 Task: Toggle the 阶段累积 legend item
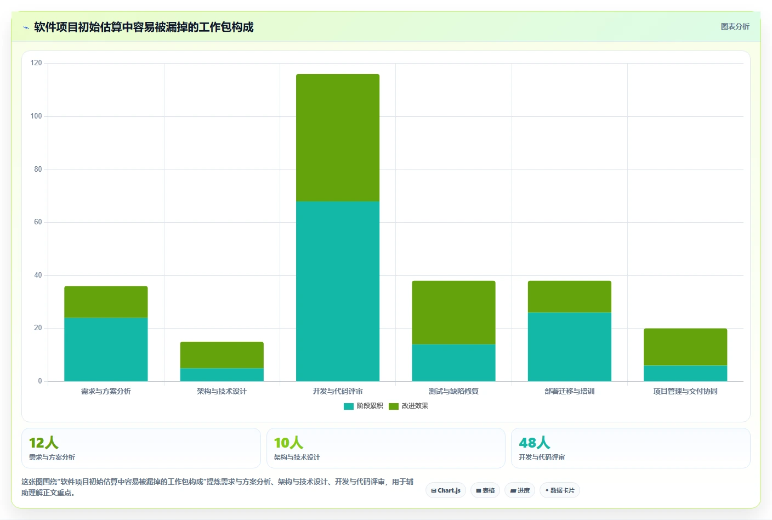click(364, 406)
